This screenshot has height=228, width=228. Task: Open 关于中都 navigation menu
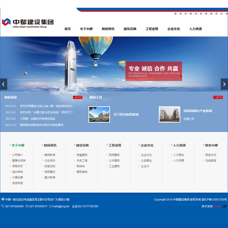coord(86,29)
